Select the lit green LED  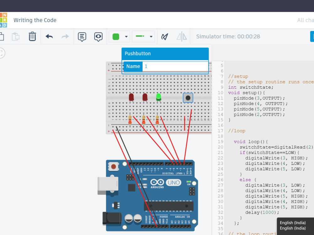click(x=159, y=98)
